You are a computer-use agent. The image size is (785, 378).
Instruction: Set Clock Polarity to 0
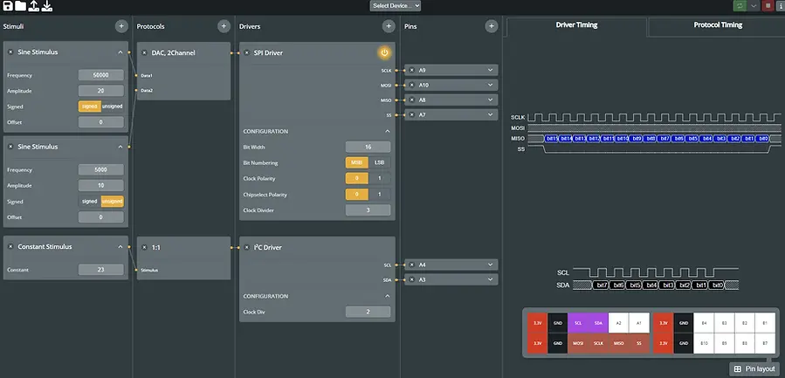[357, 178]
